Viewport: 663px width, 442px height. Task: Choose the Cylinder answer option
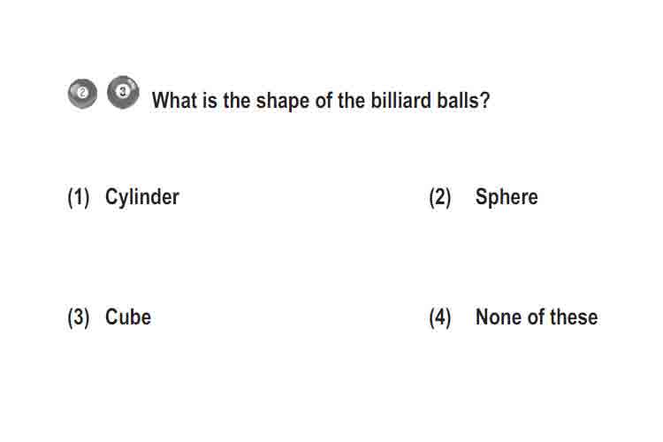[x=142, y=197]
